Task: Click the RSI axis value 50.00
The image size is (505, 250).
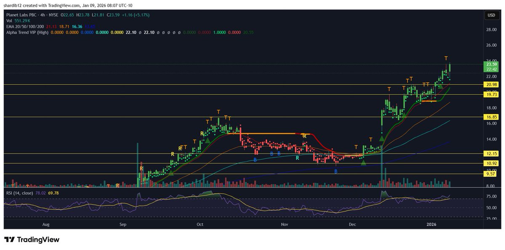Action: coord(491,208)
